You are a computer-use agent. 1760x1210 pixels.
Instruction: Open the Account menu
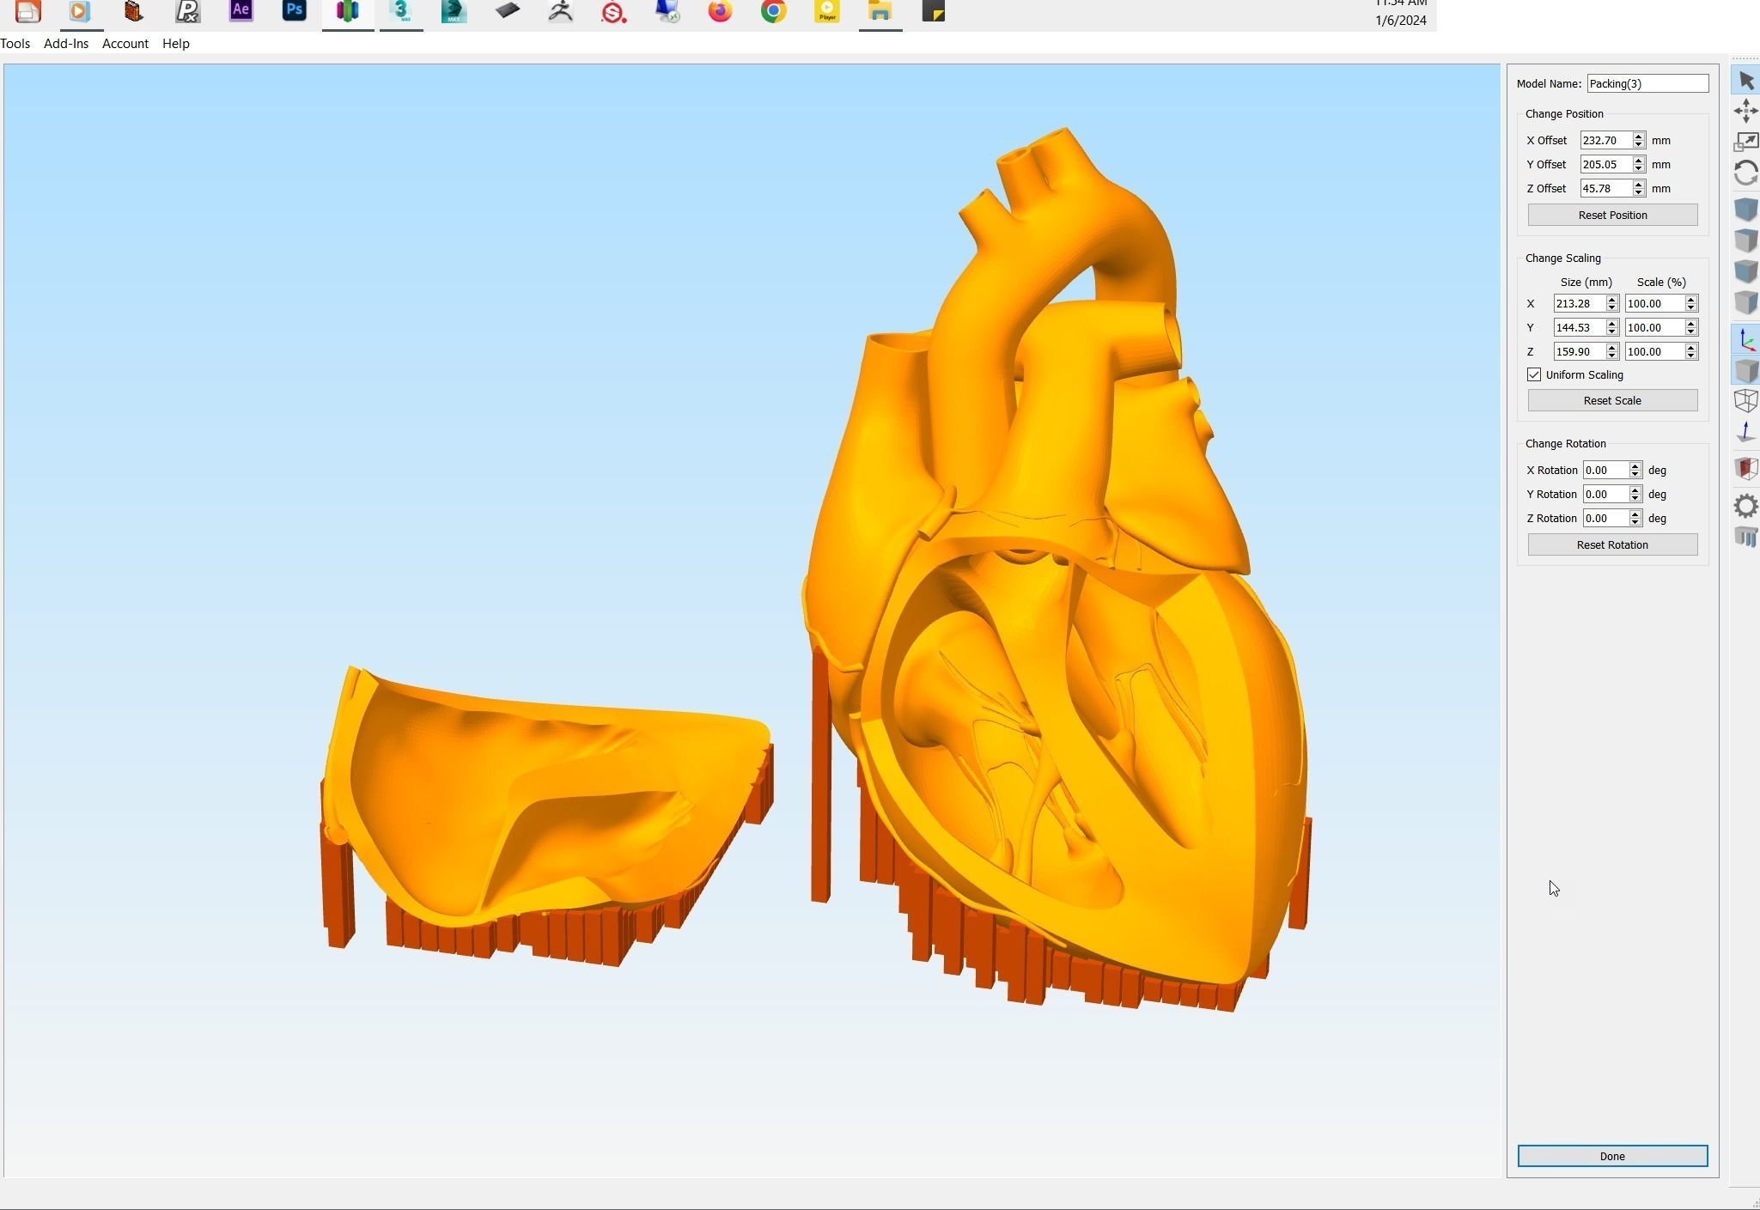click(125, 44)
